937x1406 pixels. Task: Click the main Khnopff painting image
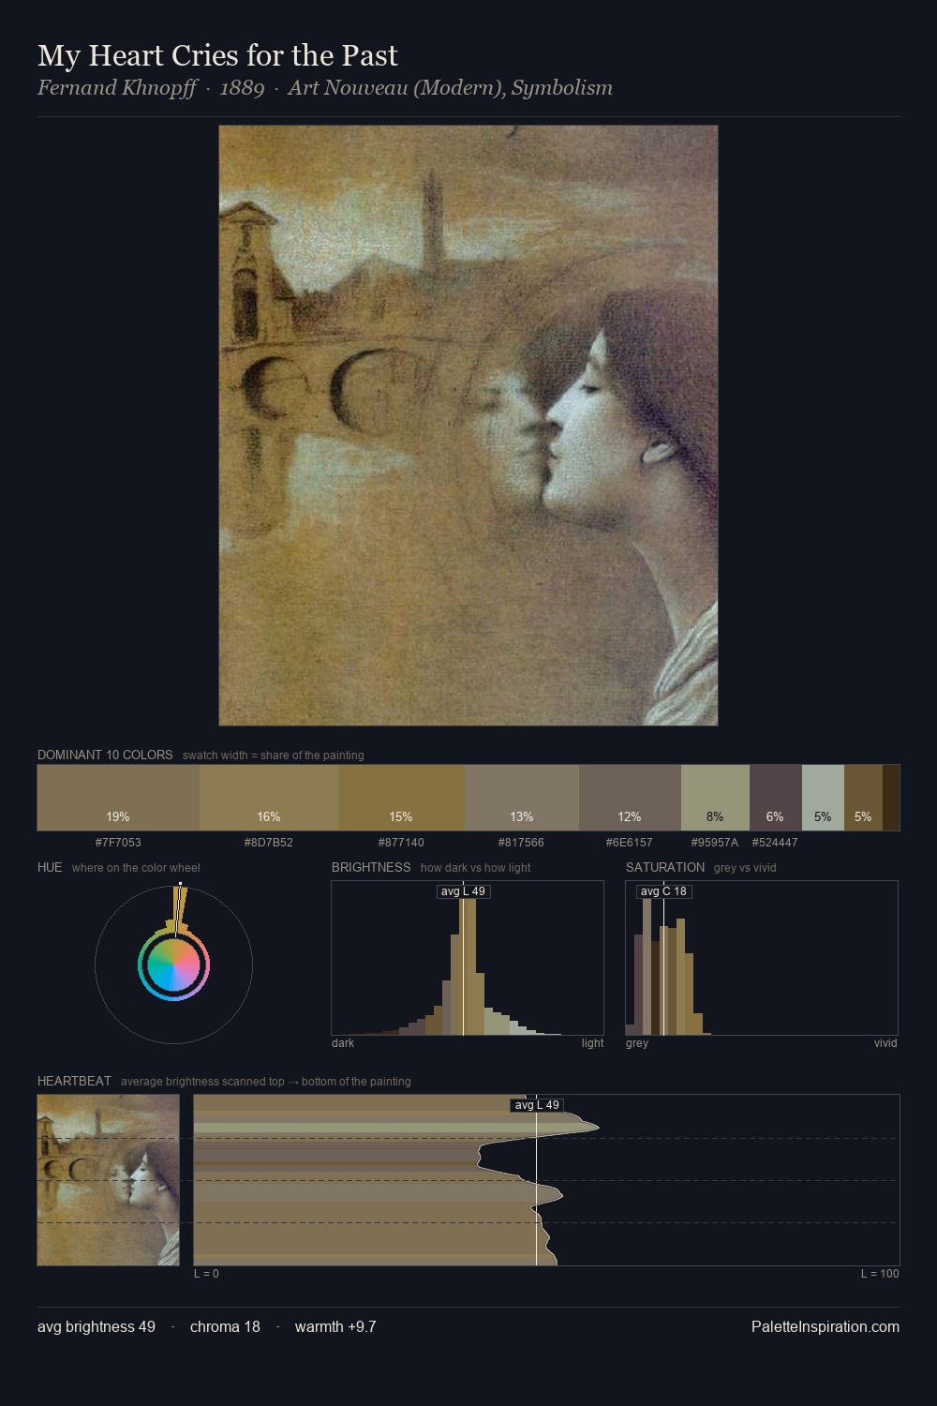click(x=468, y=426)
